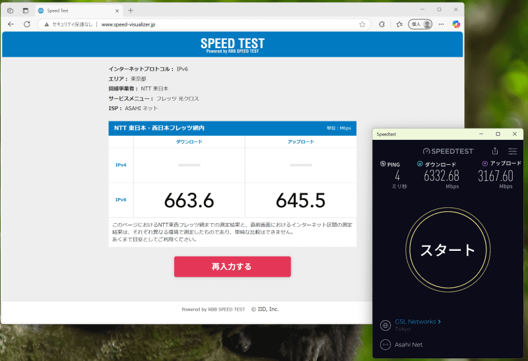Click the IPv6 row label
Image resolution: width=528 pixels, height=361 pixels.
(121, 200)
